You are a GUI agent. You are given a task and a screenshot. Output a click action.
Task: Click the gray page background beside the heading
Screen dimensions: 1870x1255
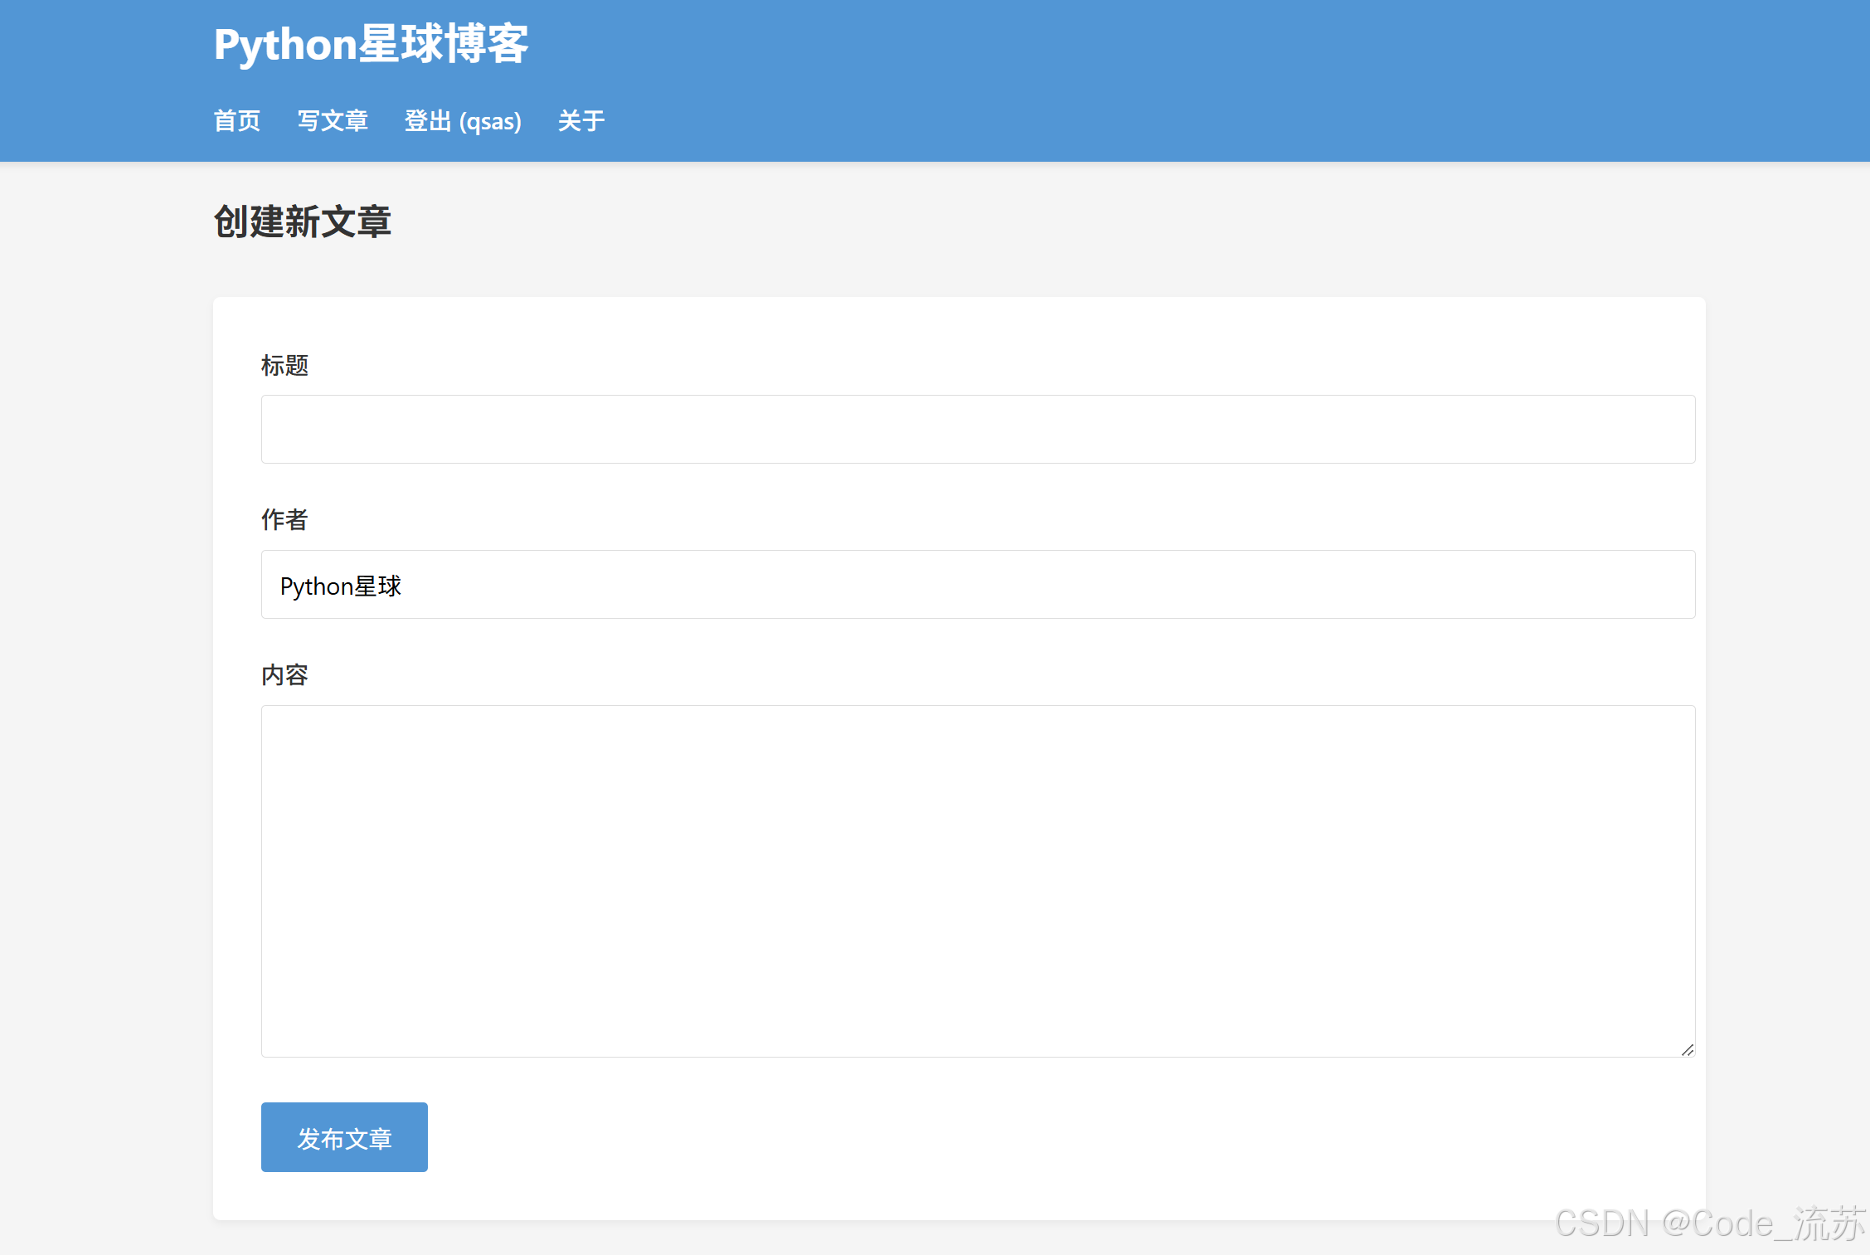point(995,222)
